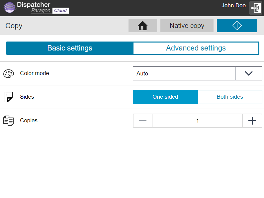This screenshot has width=264, height=198.
Task: Select One sided printing option
Action: click(x=165, y=97)
